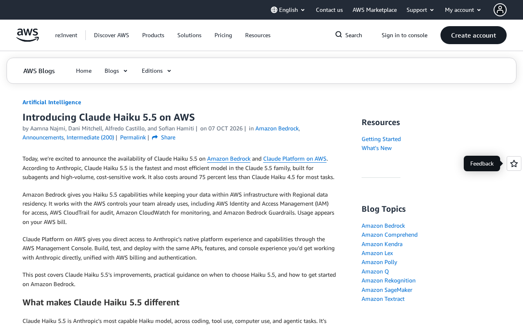Screen dimensions: 523x327
Task: Open the Resources nav menu
Action: click(x=258, y=35)
